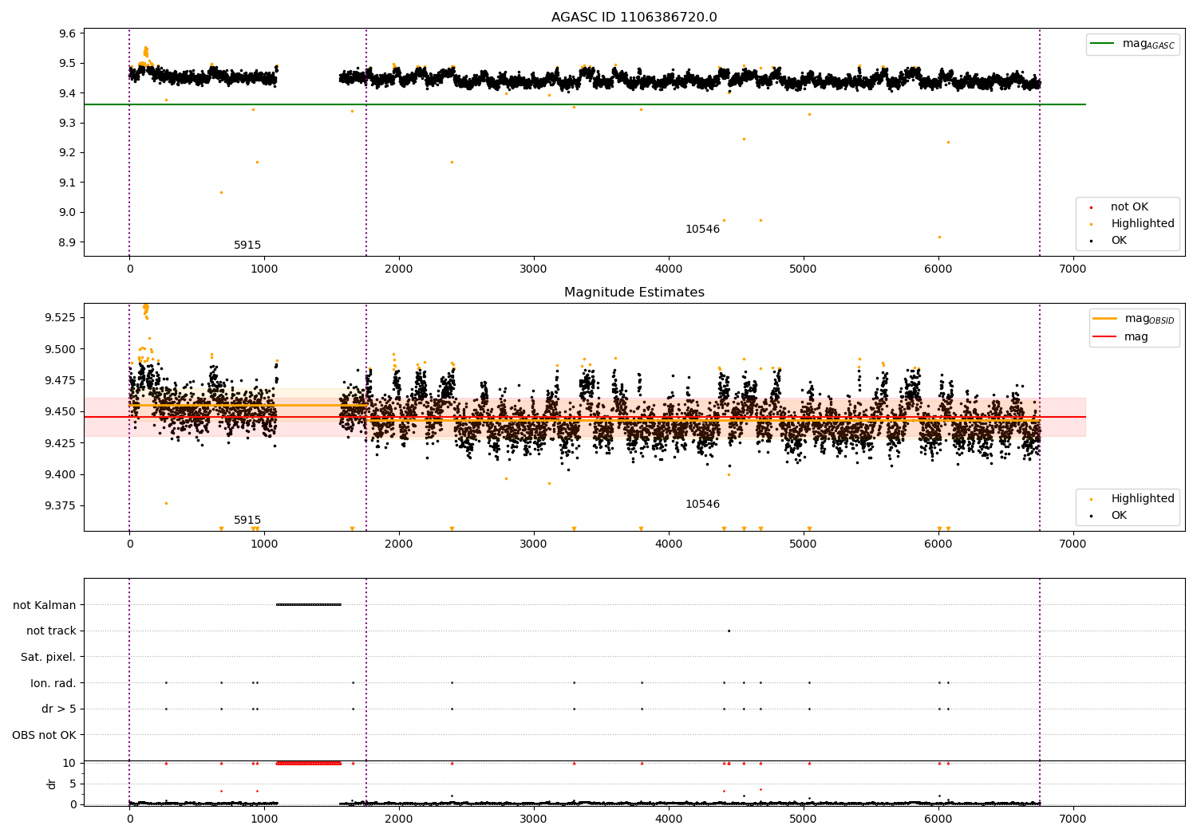Click the '7000' x tick under the top plot
The height and width of the screenshot is (837, 1197).
[1073, 269]
